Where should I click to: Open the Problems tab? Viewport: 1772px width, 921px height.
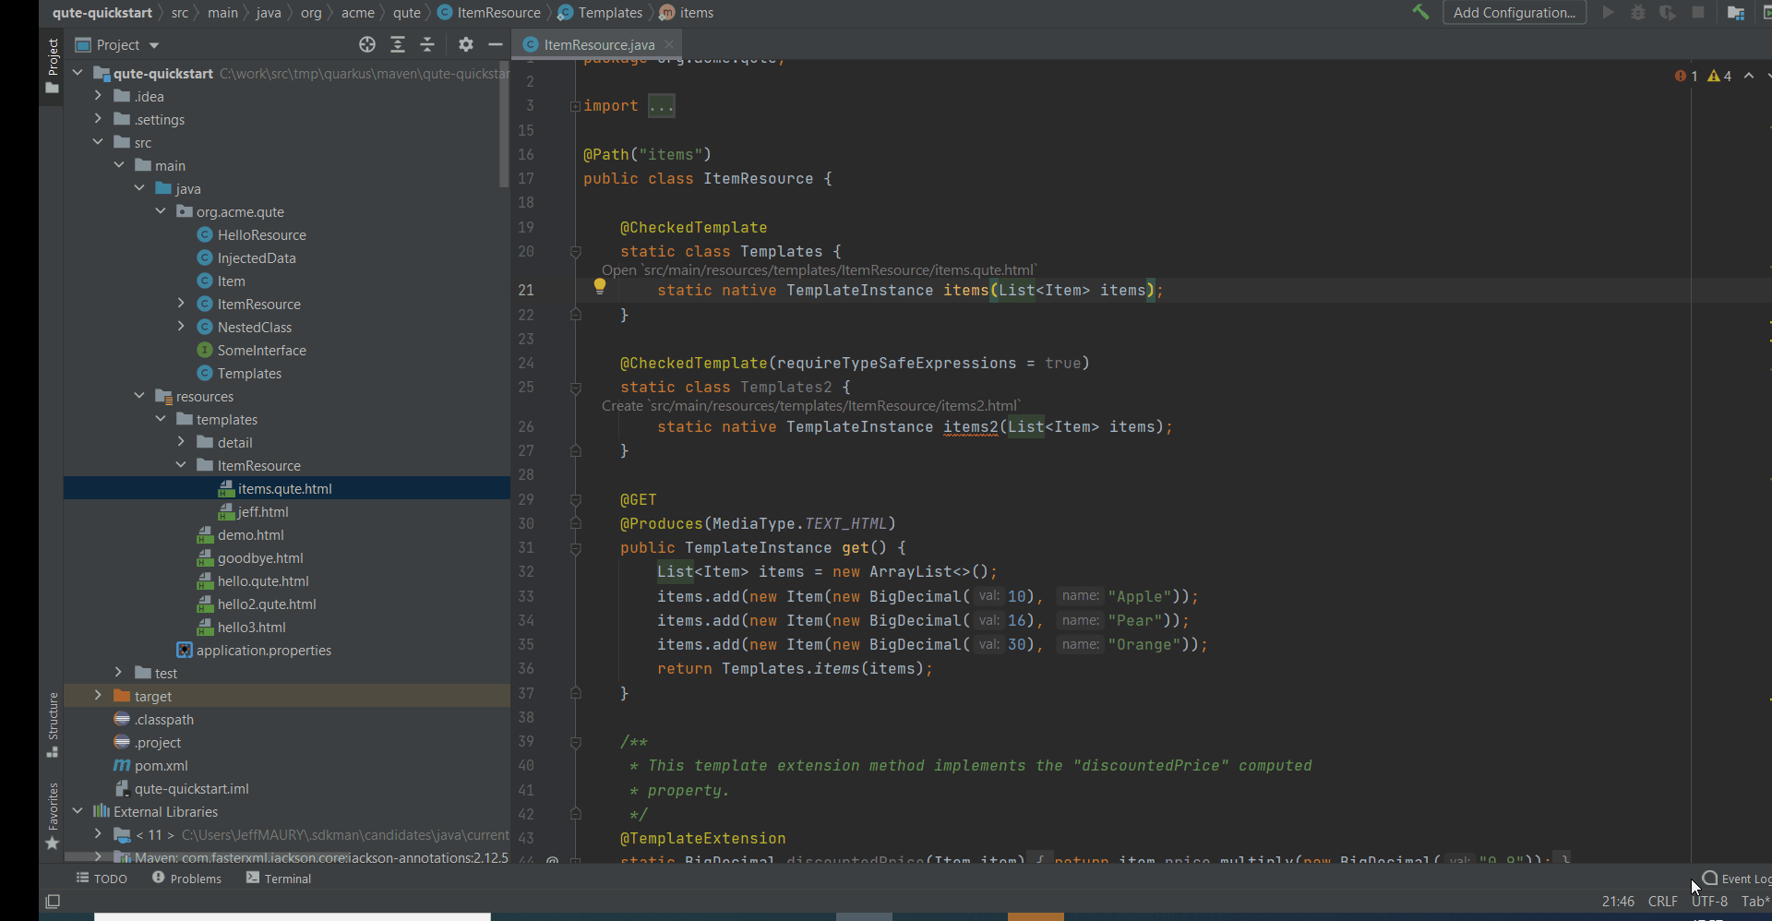point(186,879)
